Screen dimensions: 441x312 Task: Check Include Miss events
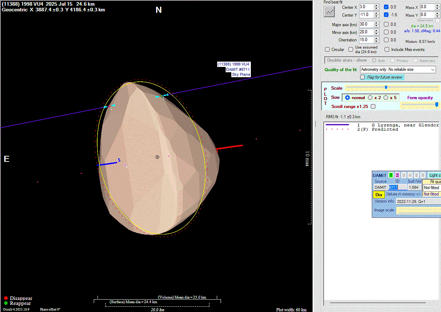pos(387,50)
